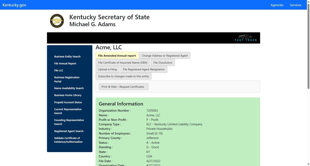The width and height of the screenshot is (310, 166).
Task: Open the Agencies menu
Action: pos(277,5)
